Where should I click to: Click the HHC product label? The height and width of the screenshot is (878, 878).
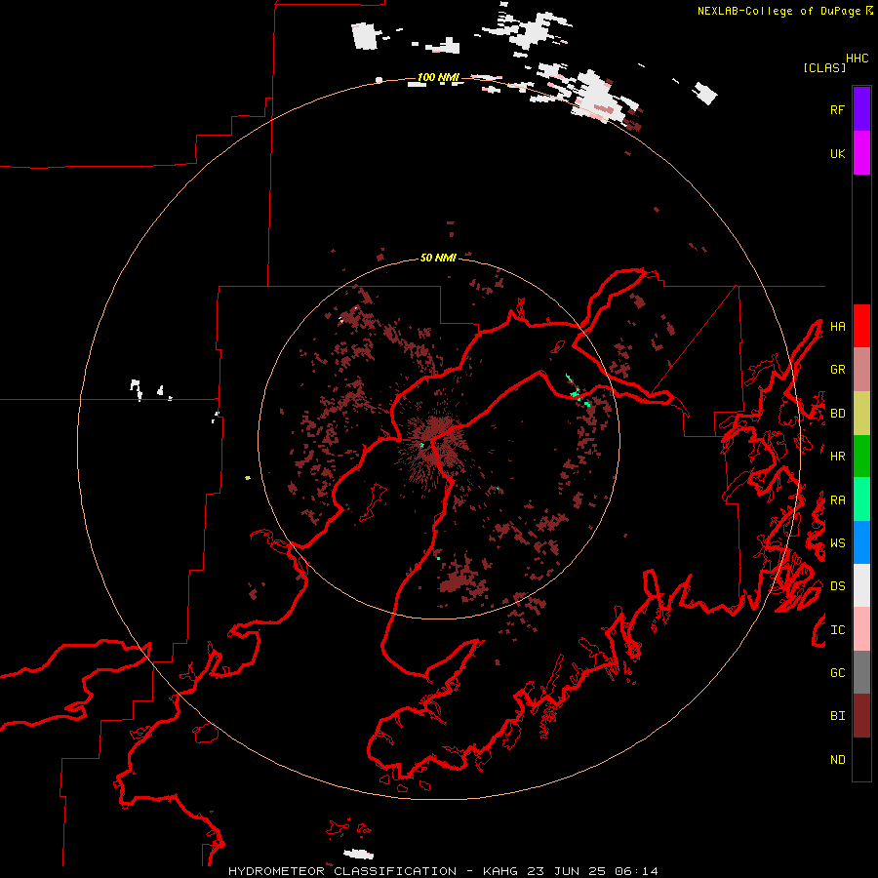point(857,59)
